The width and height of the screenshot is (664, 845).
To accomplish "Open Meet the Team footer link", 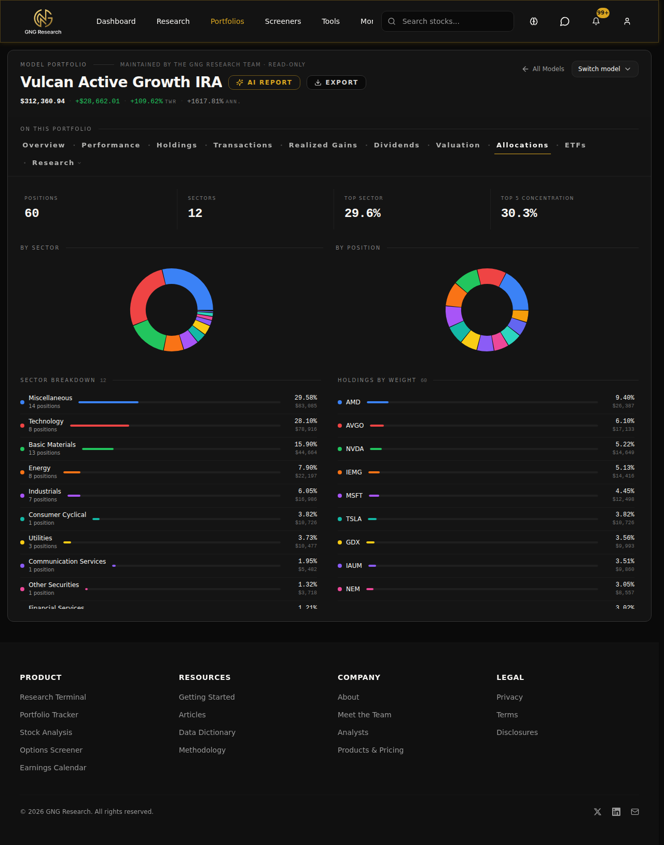I will tap(365, 715).
